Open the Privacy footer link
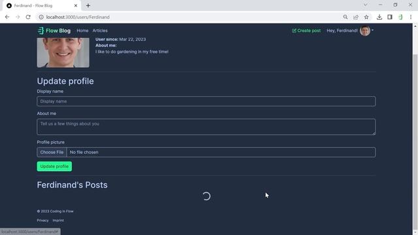Viewport: 418px width, 235px height. click(42, 221)
